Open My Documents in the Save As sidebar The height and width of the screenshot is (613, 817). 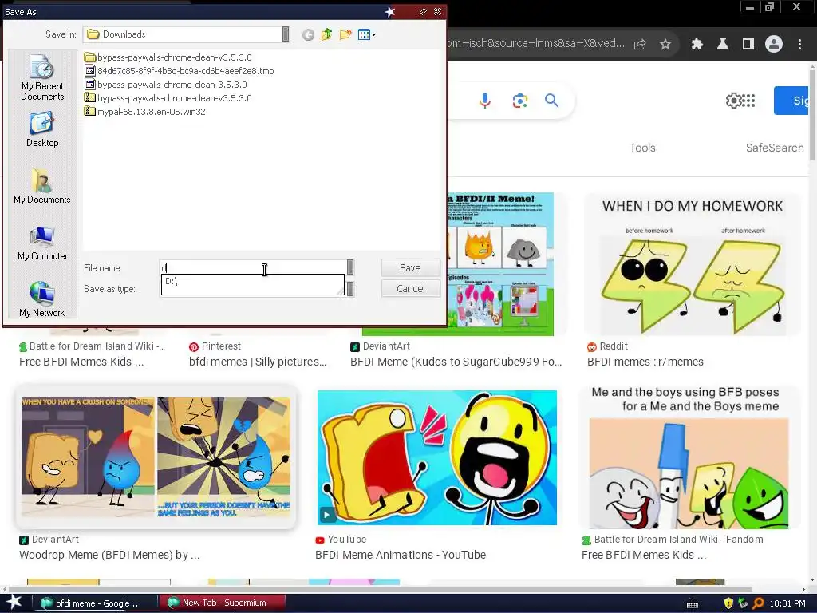(42, 186)
